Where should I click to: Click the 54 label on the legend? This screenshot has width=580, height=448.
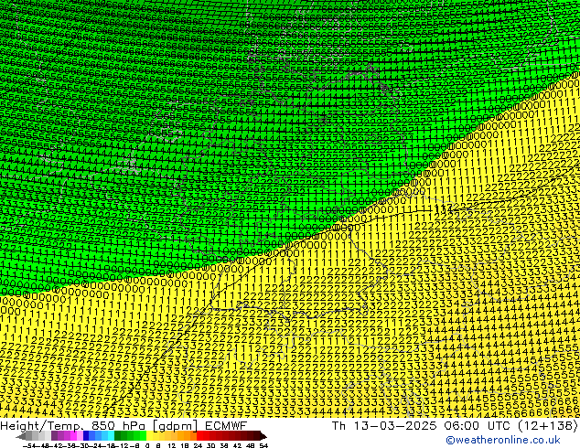pyautogui.click(x=263, y=446)
